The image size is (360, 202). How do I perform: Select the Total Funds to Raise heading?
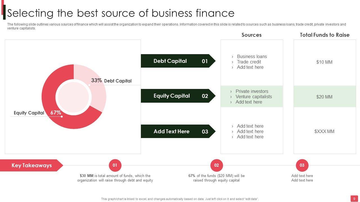click(x=325, y=35)
